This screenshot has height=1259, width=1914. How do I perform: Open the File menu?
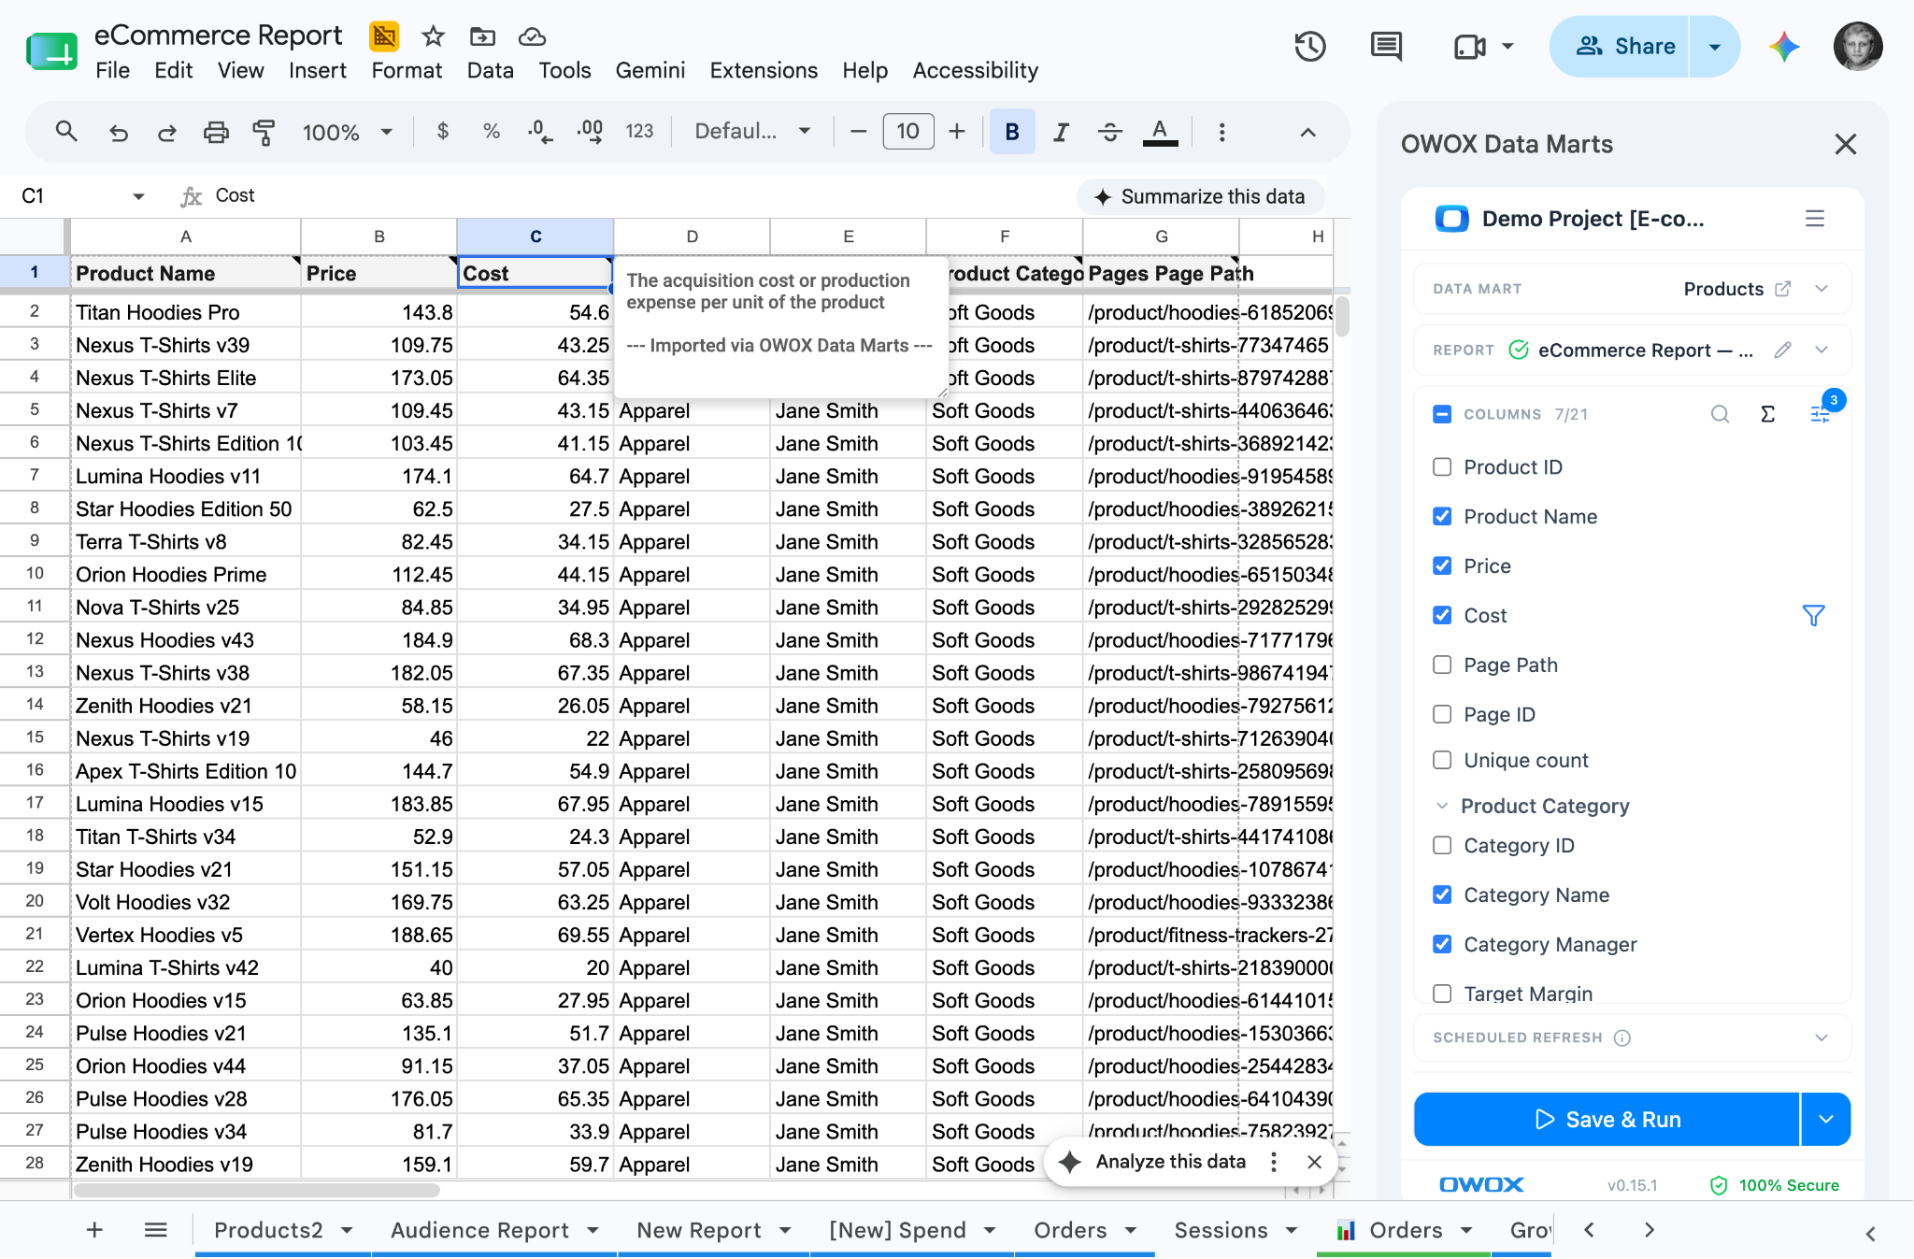(112, 70)
